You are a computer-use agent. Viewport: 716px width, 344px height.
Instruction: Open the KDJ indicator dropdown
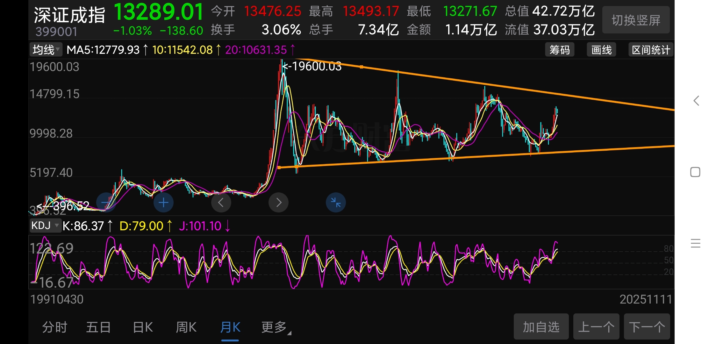click(45, 226)
